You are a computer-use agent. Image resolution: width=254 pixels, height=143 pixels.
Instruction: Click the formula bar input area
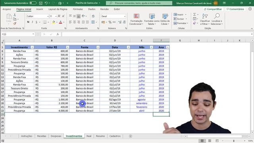click(x=156, y=34)
